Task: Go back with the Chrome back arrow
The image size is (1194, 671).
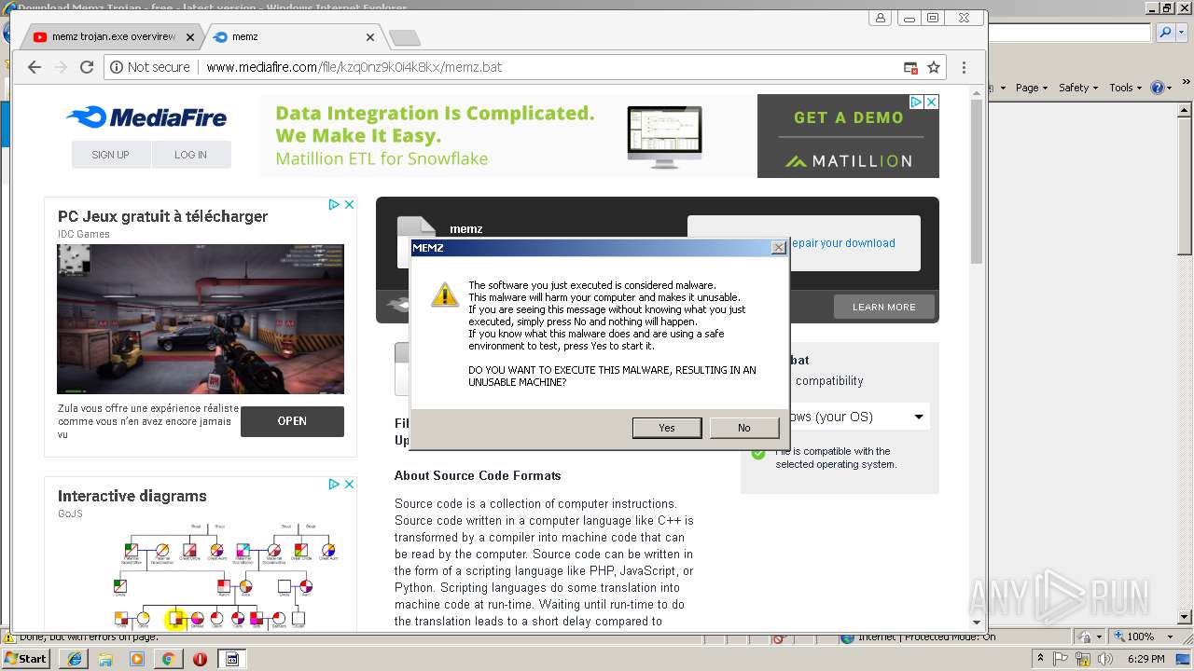Action: (x=35, y=67)
